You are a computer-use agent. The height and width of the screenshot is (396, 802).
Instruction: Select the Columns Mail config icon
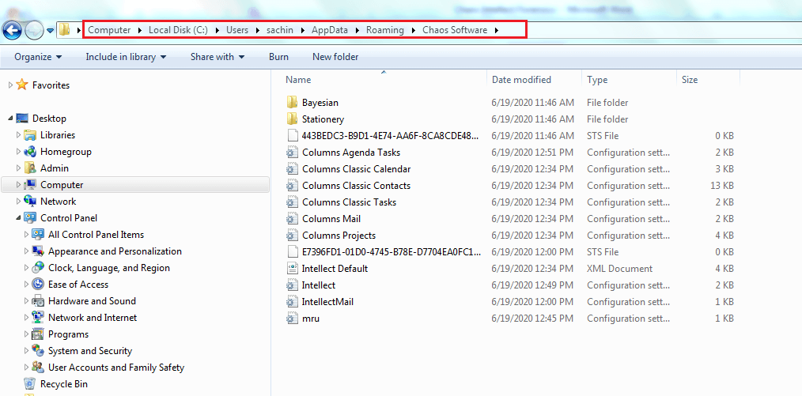tap(292, 219)
